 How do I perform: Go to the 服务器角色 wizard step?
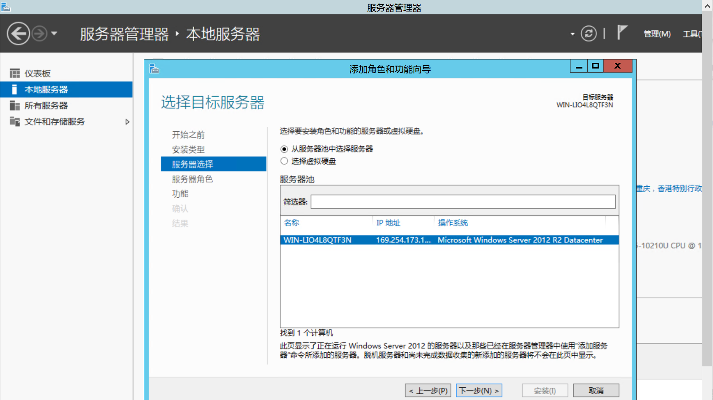[192, 179]
